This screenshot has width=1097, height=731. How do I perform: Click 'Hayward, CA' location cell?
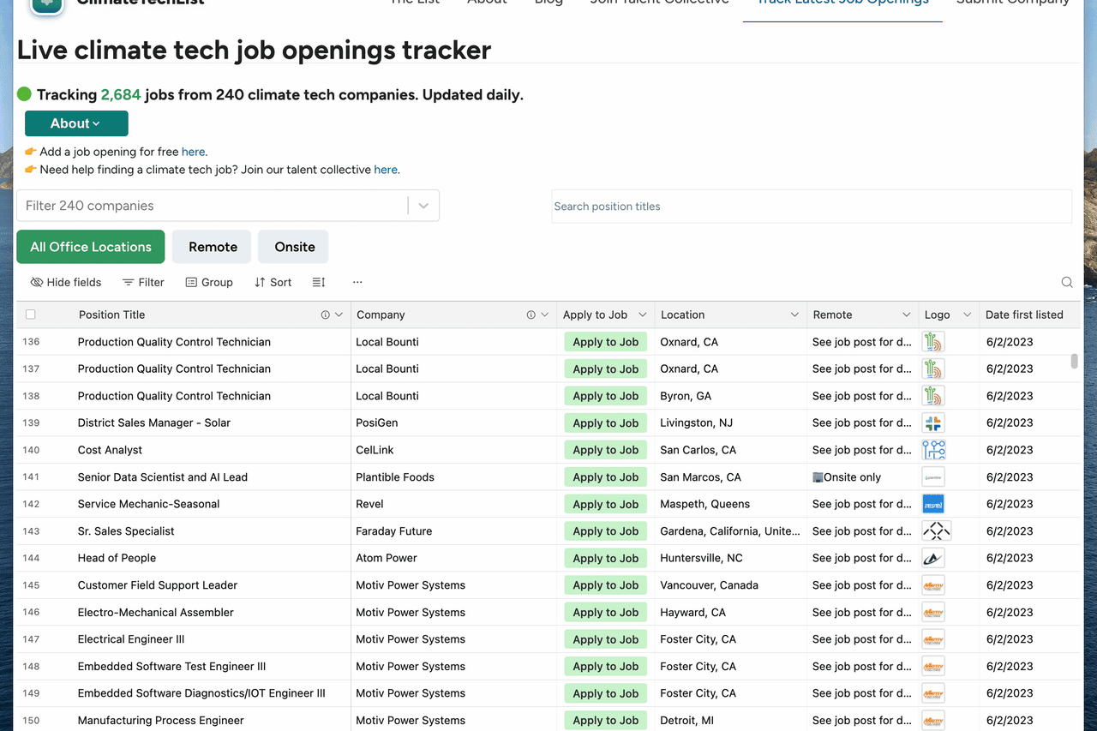coord(731,613)
